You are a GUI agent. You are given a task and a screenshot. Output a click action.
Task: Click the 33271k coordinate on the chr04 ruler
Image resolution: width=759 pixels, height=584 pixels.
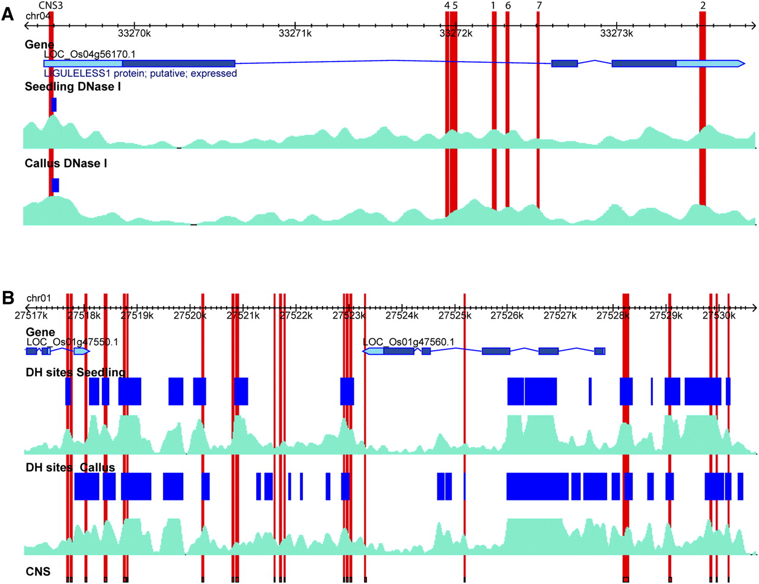(x=295, y=34)
